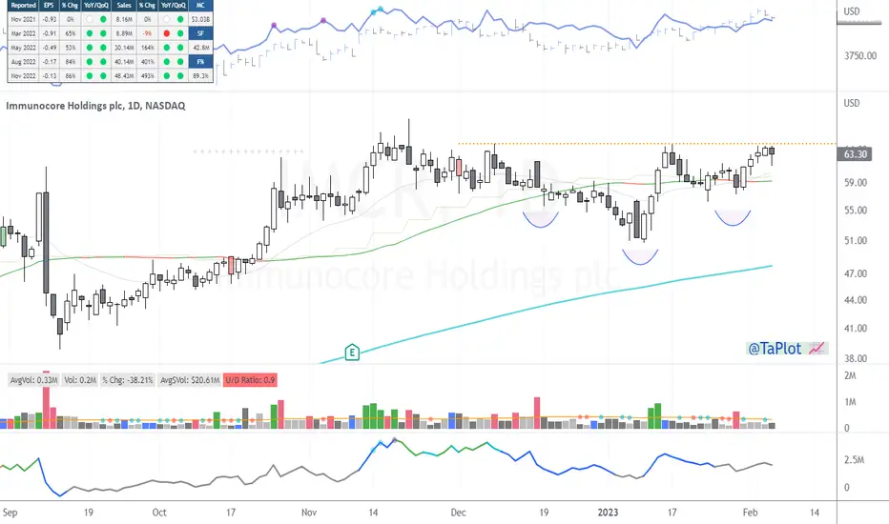Click the Aug 2022 row date cell
The width and height of the screenshot is (889, 524).
click(23, 62)
